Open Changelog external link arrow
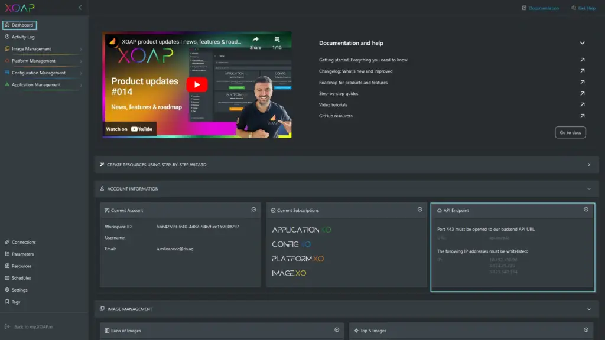Viewport: 605px width, 340px height. pyautogui.click(x=582, y=71)
